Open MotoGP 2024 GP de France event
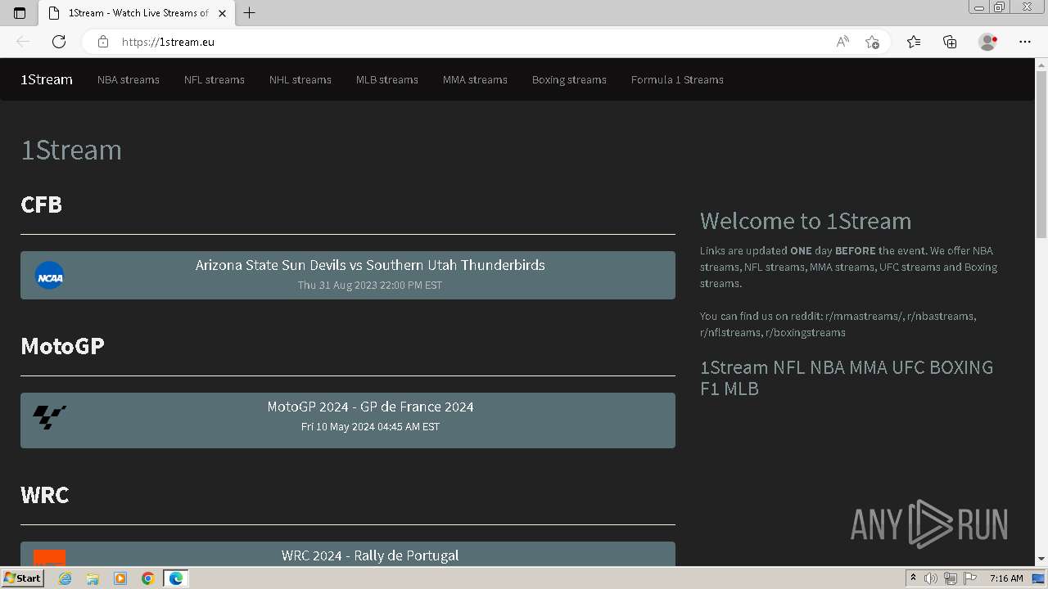Screen dimensions: 1048x589 click(348, 420)
